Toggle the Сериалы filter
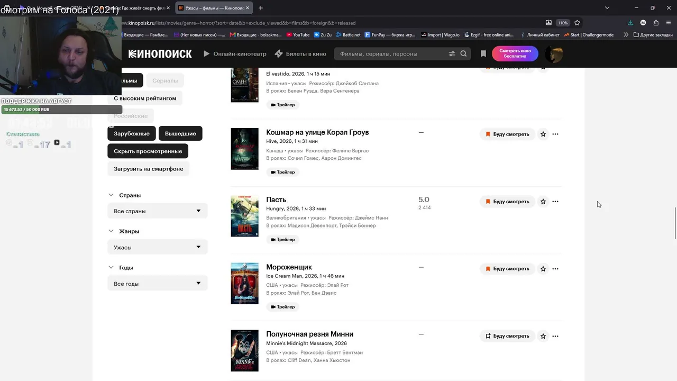 165,80
